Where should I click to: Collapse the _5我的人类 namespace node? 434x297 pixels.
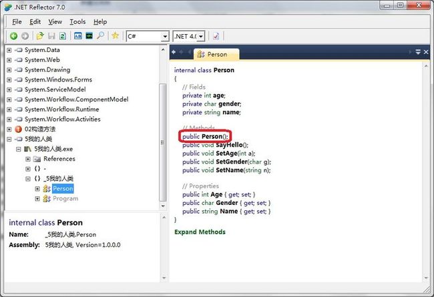[x=27, y=179]
